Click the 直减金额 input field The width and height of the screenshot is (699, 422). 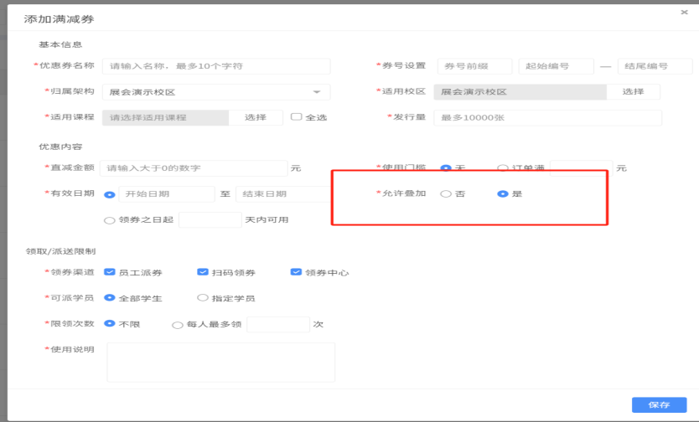pos(193,168)
